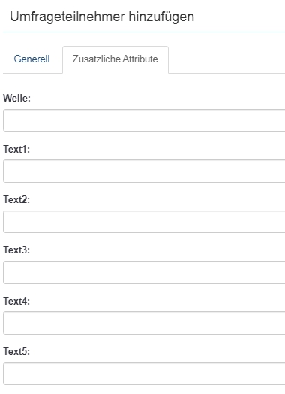Open the general participant settings tab

(x=31, y=59)
